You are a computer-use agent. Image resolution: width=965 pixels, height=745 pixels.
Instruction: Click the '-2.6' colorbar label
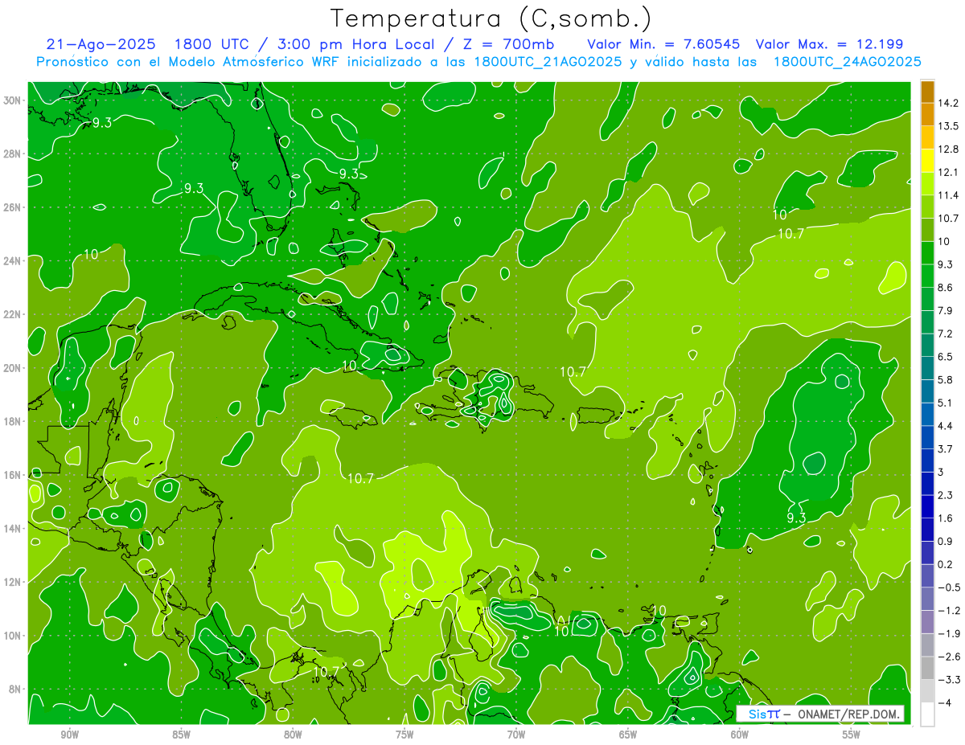pos(949,657)
